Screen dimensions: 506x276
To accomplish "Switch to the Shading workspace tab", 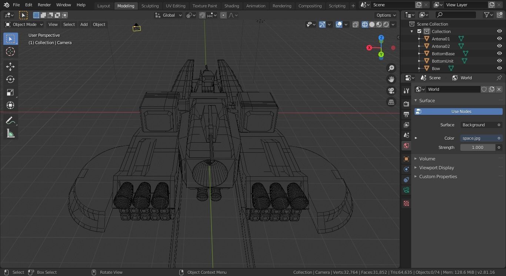I will 232,6.
